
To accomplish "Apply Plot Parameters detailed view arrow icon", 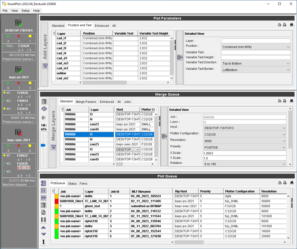I will [x=180, y=57].
